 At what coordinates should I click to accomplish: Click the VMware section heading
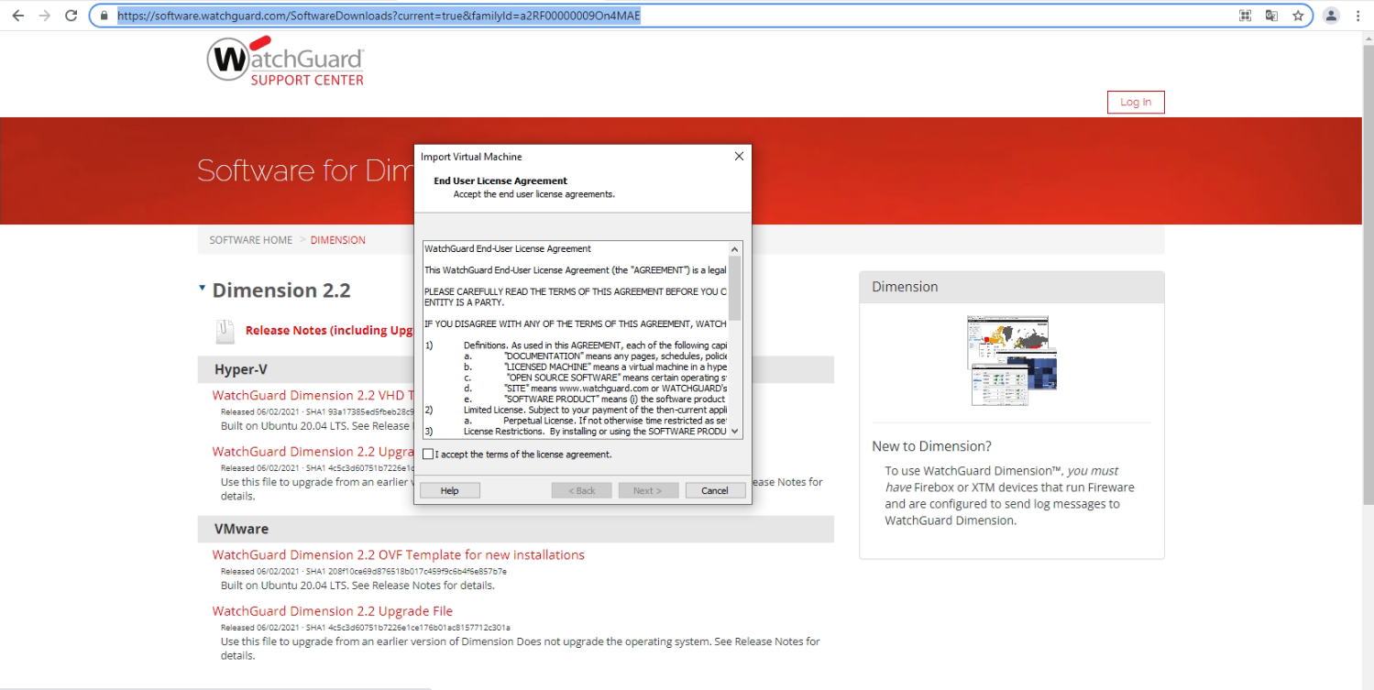tap(241, 529)
